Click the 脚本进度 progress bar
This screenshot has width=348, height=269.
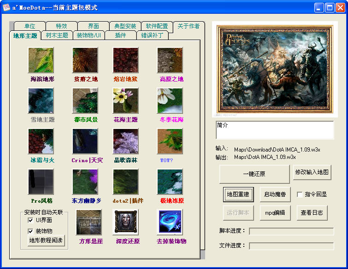pyautogui.click(x=291, y=231)
